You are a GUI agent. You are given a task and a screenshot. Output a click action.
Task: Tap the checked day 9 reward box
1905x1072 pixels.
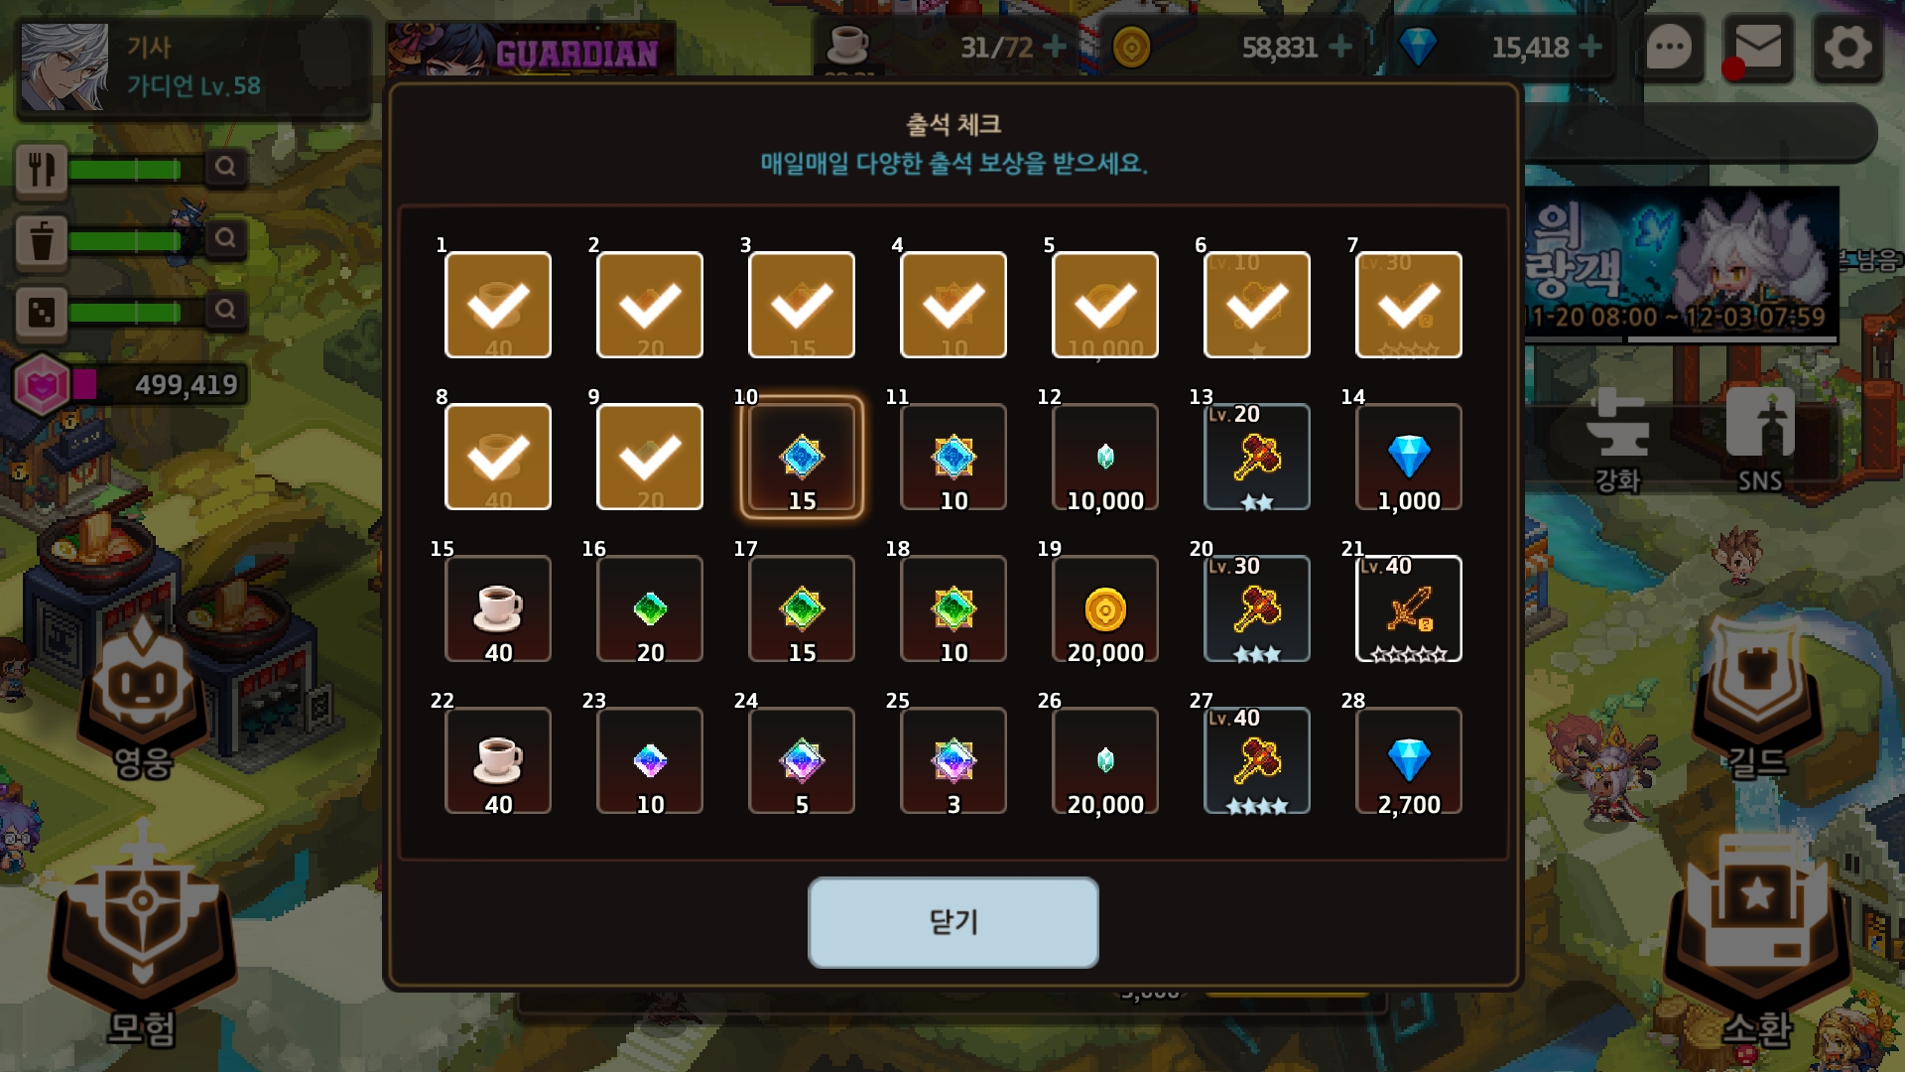click(650, 457)
